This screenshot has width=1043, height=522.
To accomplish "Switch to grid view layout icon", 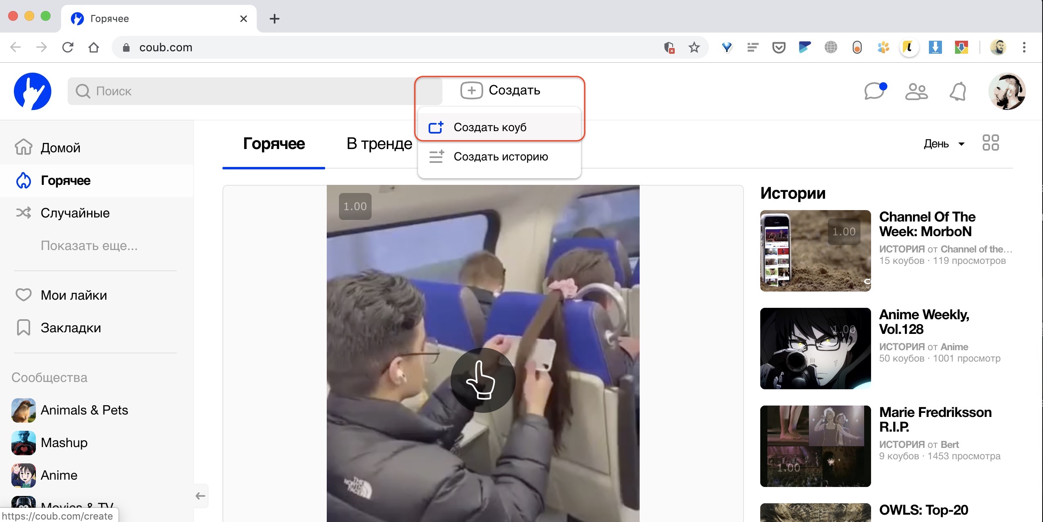I will (x=990, y=143).
